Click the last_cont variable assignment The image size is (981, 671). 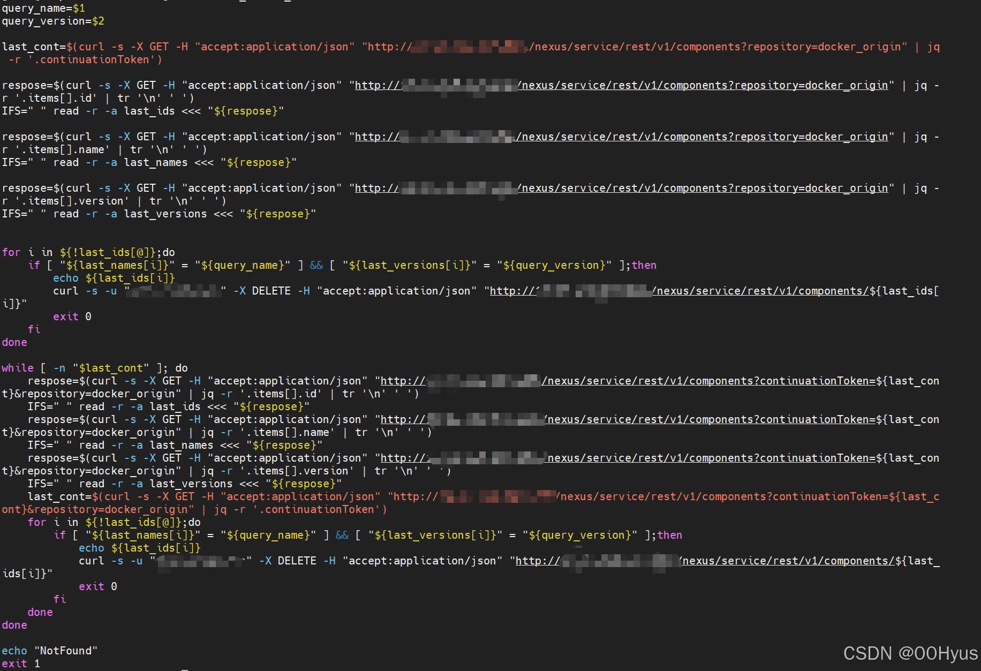pyautogui.click(x=32, y=47)
